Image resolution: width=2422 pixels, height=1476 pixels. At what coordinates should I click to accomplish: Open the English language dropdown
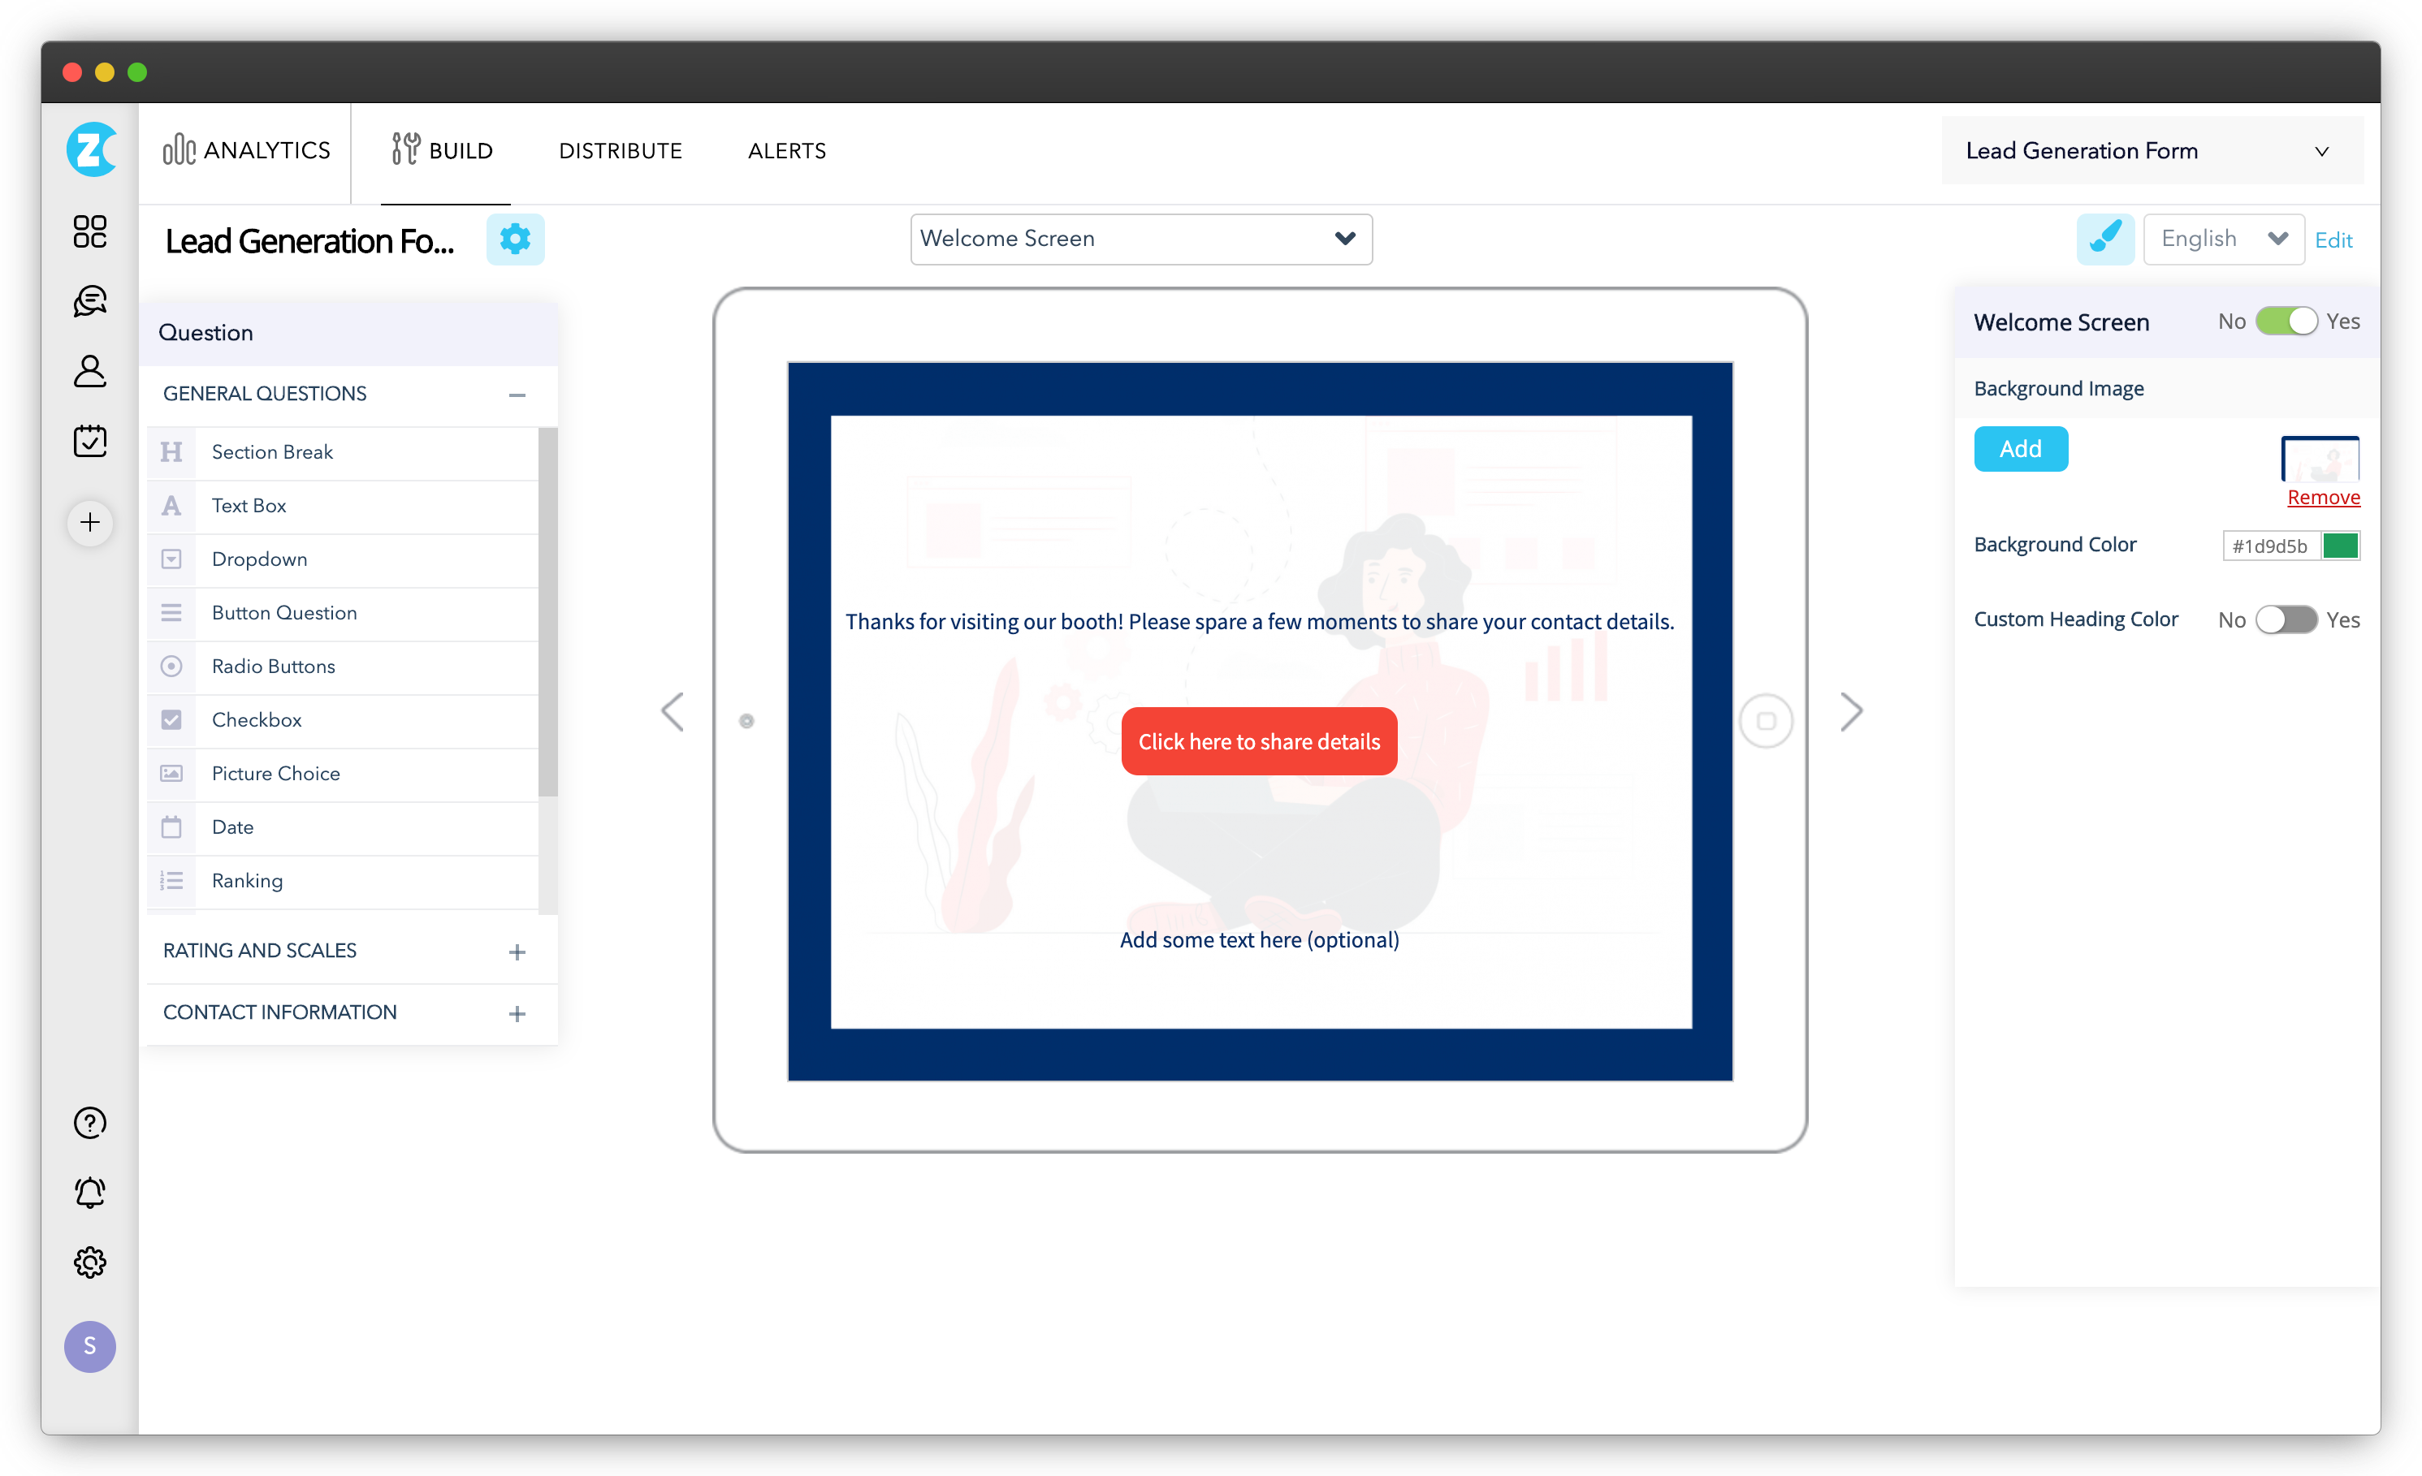pyautogui.click(x=2222, y=239)
